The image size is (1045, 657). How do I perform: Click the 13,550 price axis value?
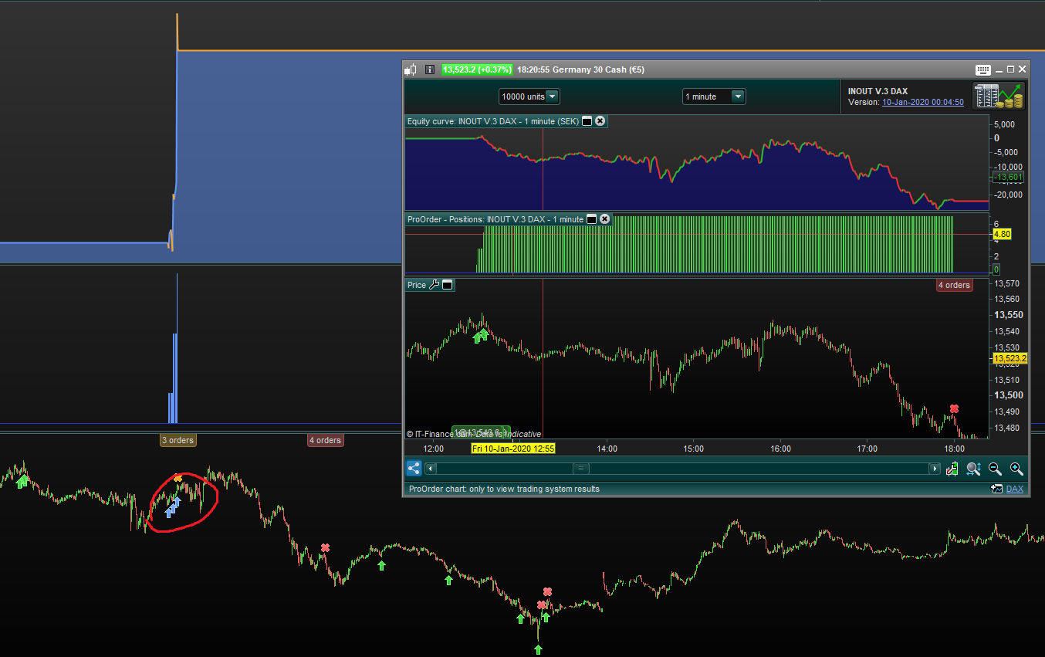point(1008,315)
